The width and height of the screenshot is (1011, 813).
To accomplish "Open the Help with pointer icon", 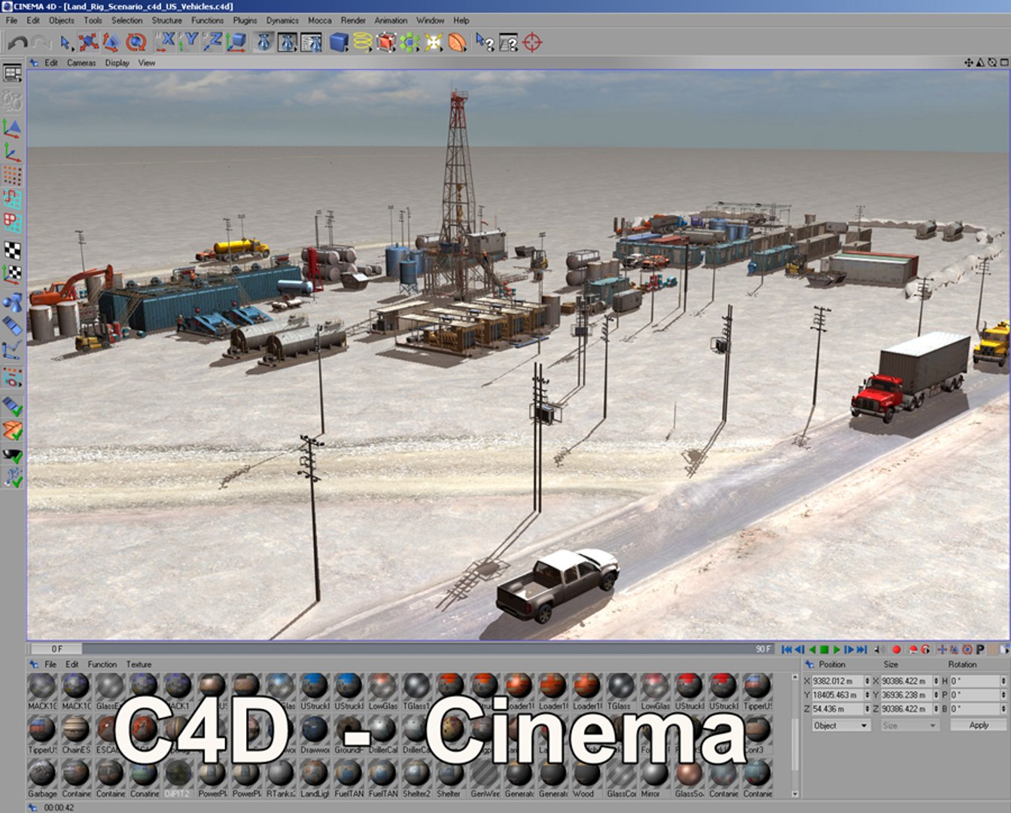I will [485, 43].
